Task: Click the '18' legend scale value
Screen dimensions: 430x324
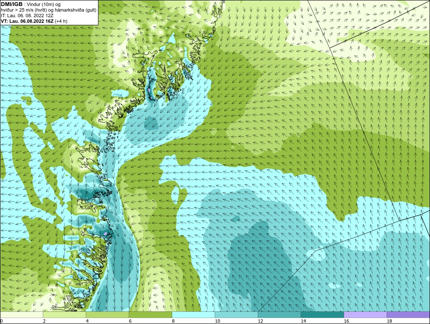Action: click(390, 321)
